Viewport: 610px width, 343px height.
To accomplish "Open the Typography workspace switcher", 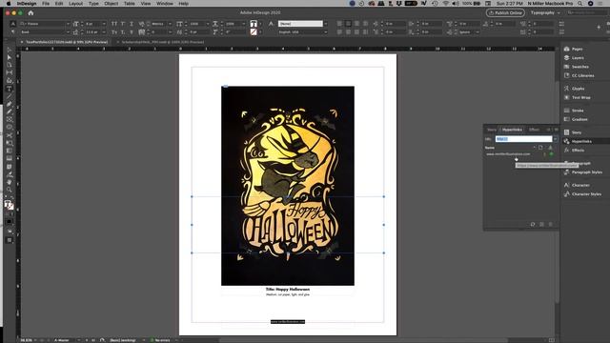I will 545,12.
